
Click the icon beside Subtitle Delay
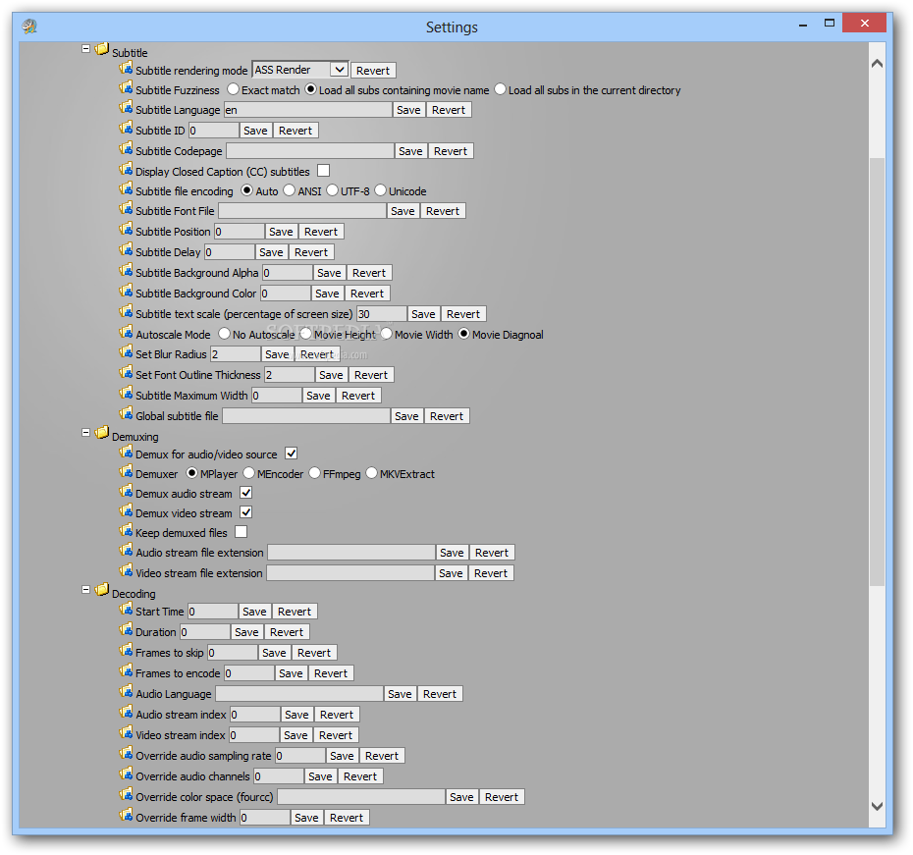(x=126, y=250)
